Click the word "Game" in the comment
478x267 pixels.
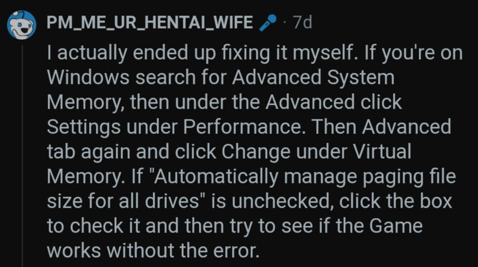tap(396, 227)
